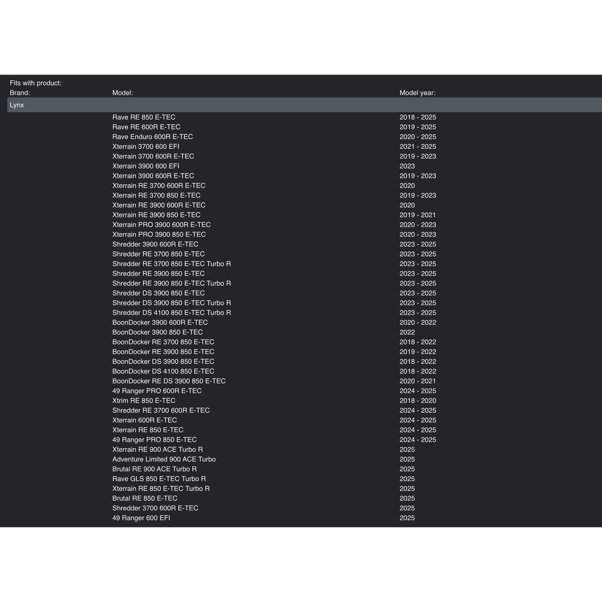Click Fits with product heading
The height and width of the screenshot is (602, 602).
pyautogui.click(x=36, y=83)
